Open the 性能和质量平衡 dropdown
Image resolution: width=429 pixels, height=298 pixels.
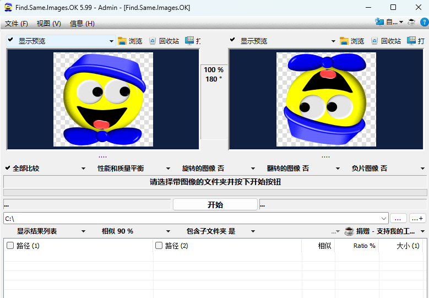click(134, 169)
